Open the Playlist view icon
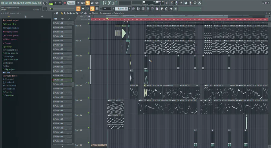The image size is (271, 148). pyautogui.click(x=134, y=9)
